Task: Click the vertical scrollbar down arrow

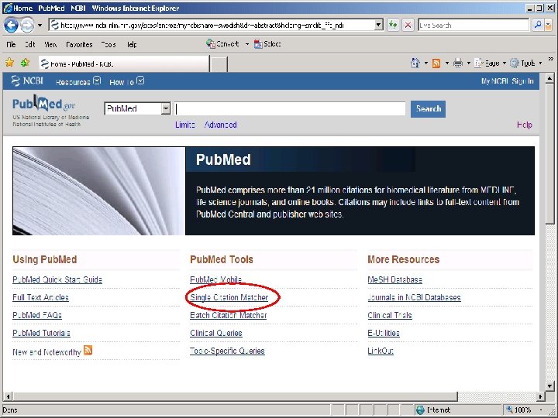Action: [x=549, y=386]
